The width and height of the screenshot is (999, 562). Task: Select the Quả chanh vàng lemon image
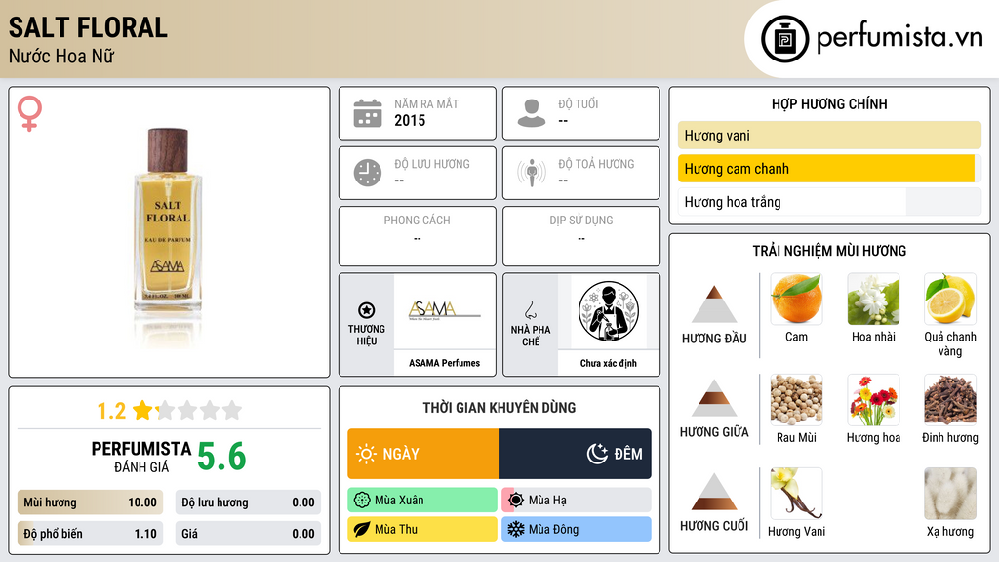click(x=950, y=299)
